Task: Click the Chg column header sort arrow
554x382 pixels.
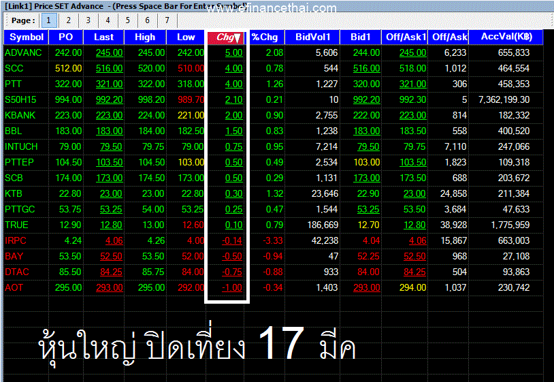Action: coord(237,37)
